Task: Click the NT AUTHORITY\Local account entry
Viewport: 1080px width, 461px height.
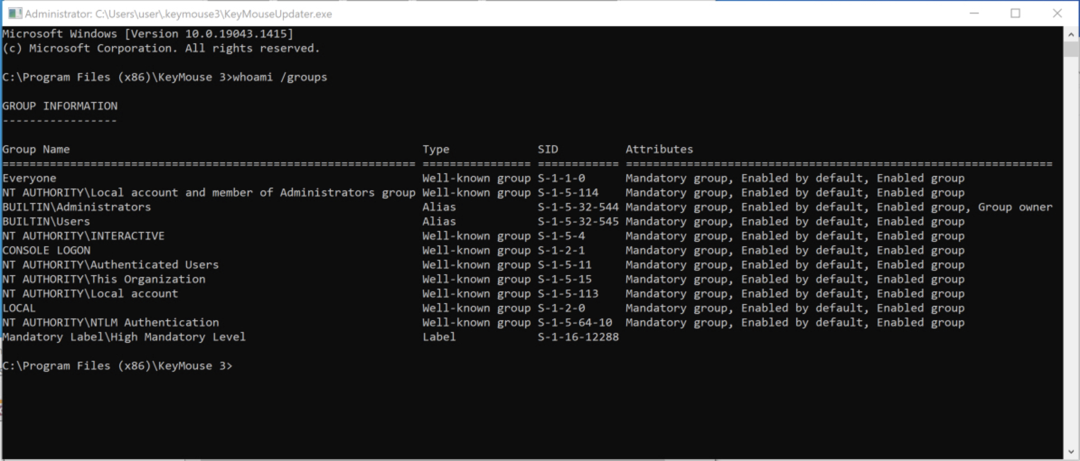Action: click(x=90, y=294)
